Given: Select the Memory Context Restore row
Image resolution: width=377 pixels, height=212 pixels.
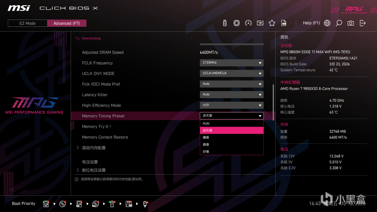Looking at the screenshot, I should pos(105,137).
